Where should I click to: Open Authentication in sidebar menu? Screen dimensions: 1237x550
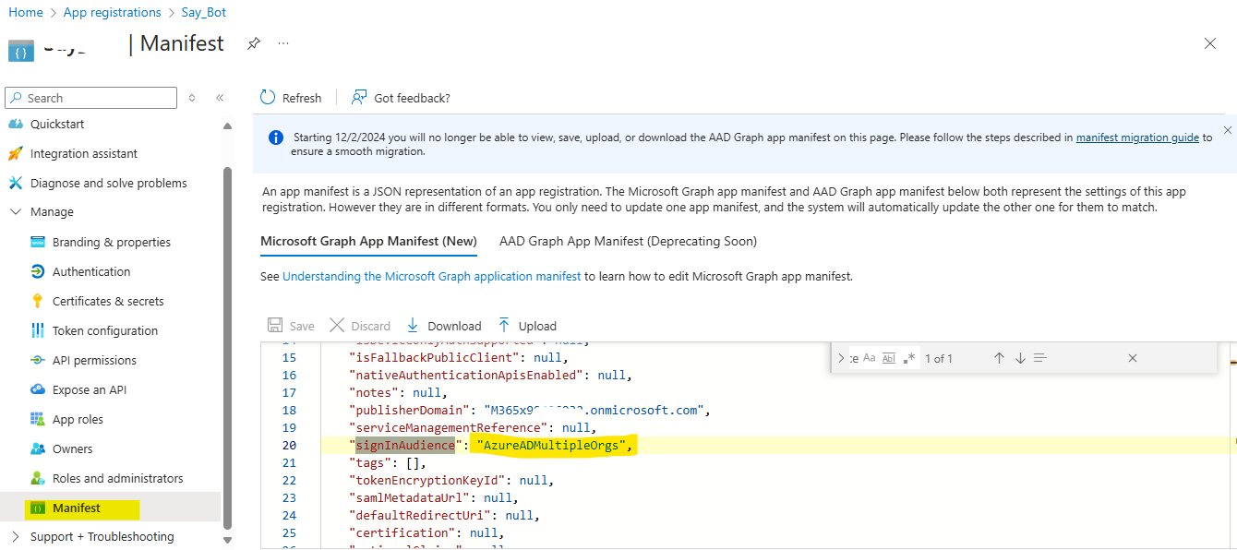91,271
